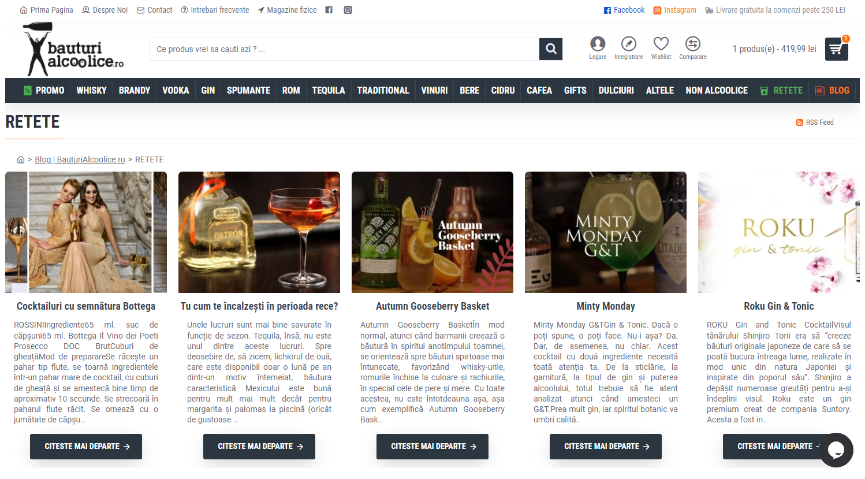
Task: Click inside the product search field
Action: (x=344, y=49)
